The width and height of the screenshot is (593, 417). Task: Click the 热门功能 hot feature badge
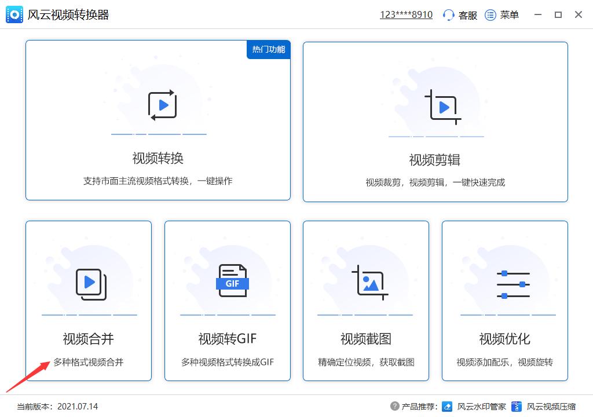[x=268, y=50]
